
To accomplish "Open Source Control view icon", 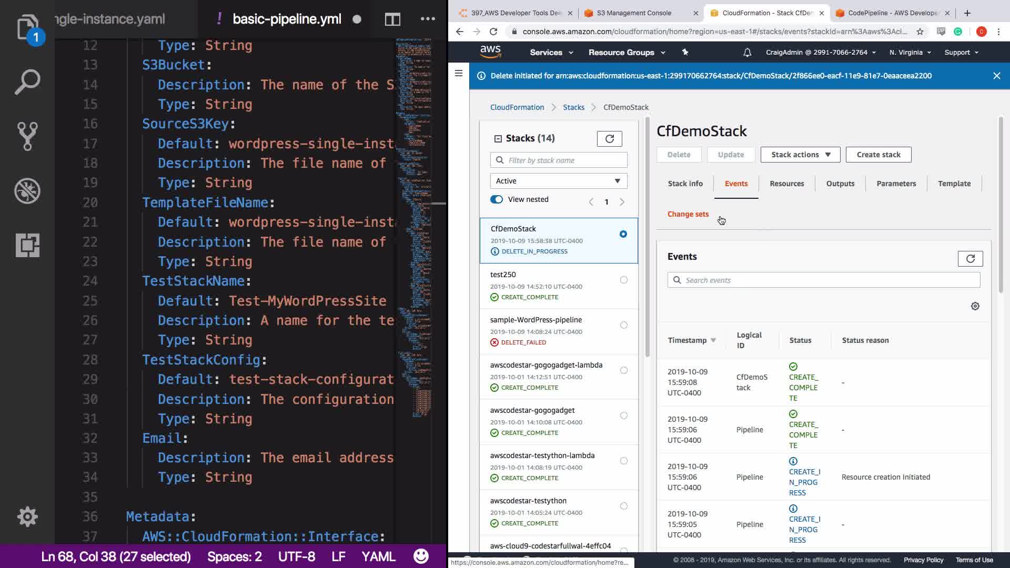I will pos(27,136).
